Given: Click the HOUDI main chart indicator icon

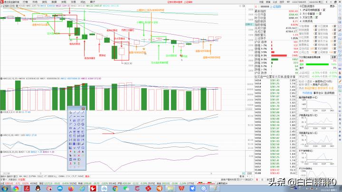Looking at the screenshot, I should (x=17, y=6).
